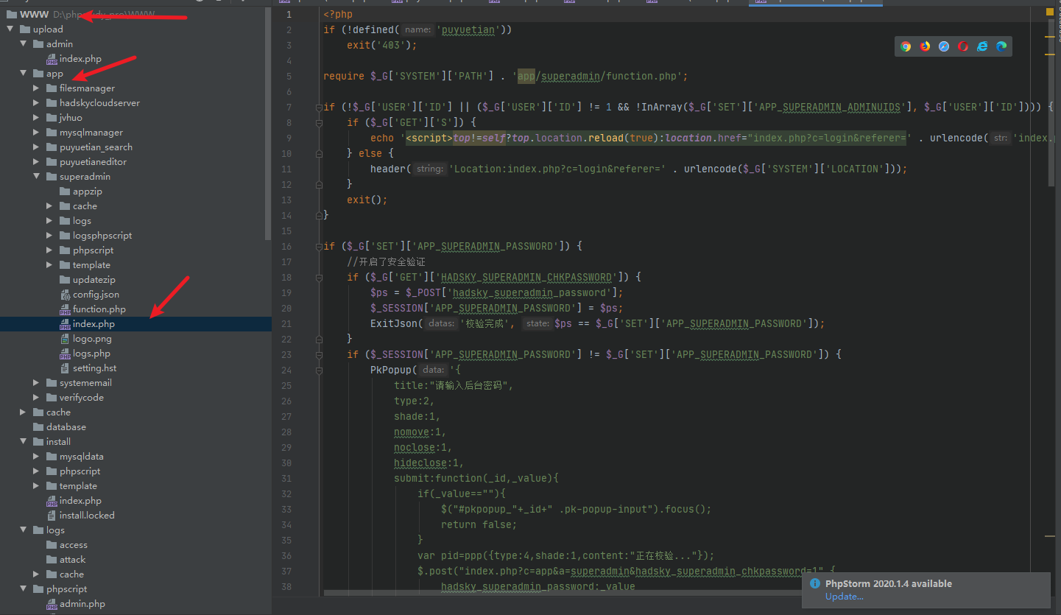1061x615 pixels.
Task: Open function.php in superadmin folder
Action: (x=99, y=309)
